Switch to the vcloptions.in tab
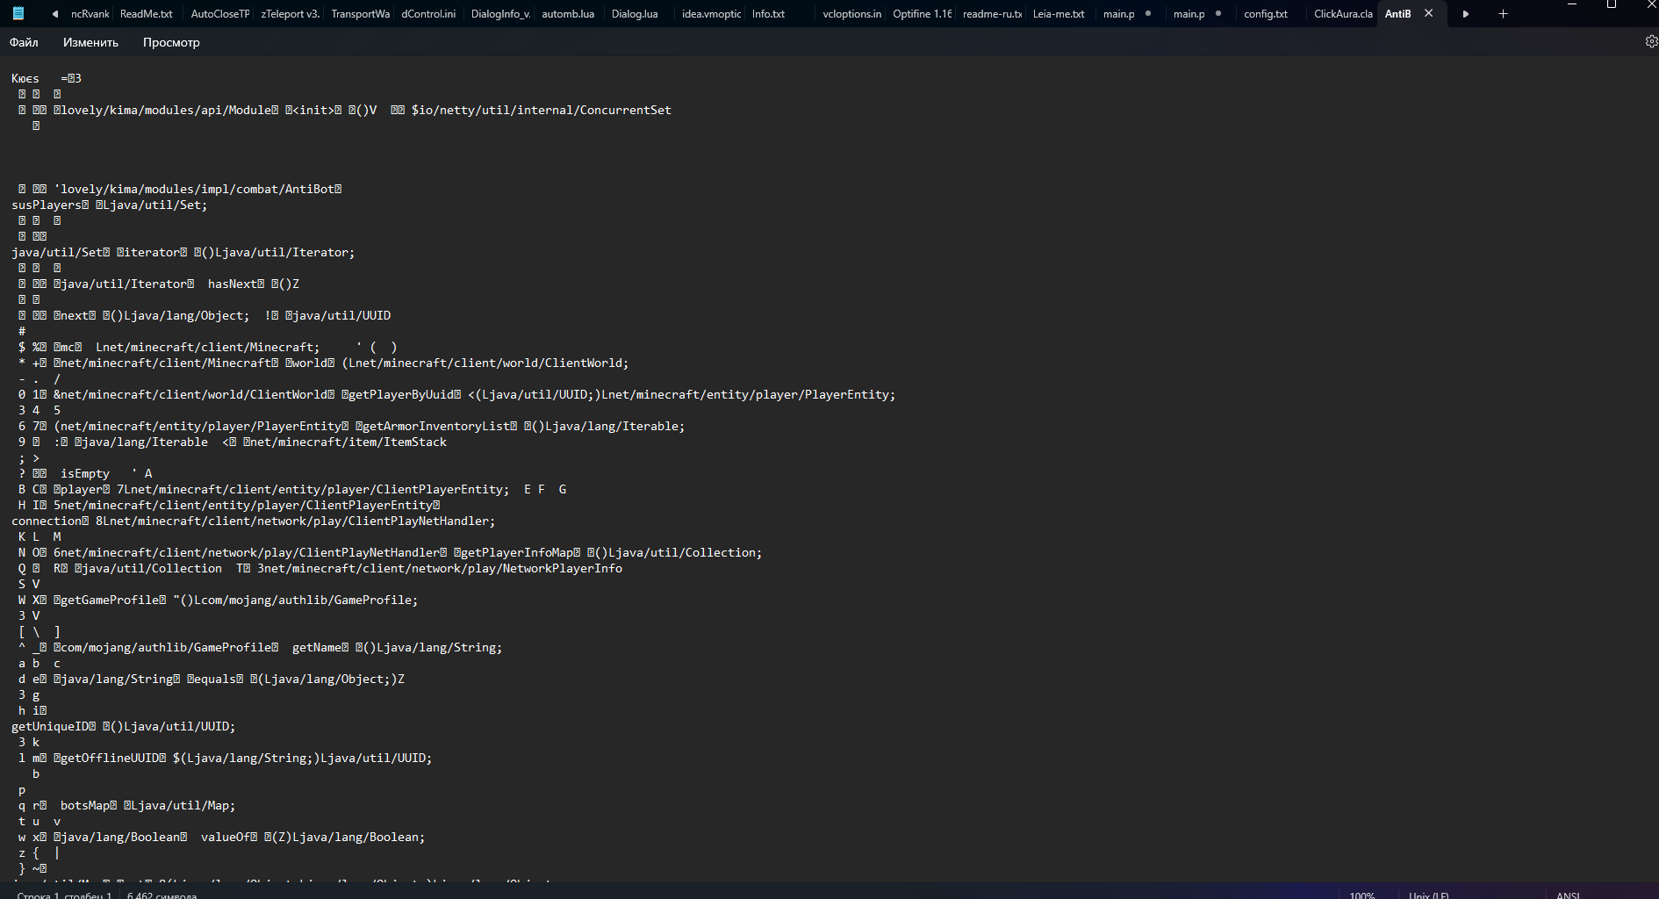 851,14
